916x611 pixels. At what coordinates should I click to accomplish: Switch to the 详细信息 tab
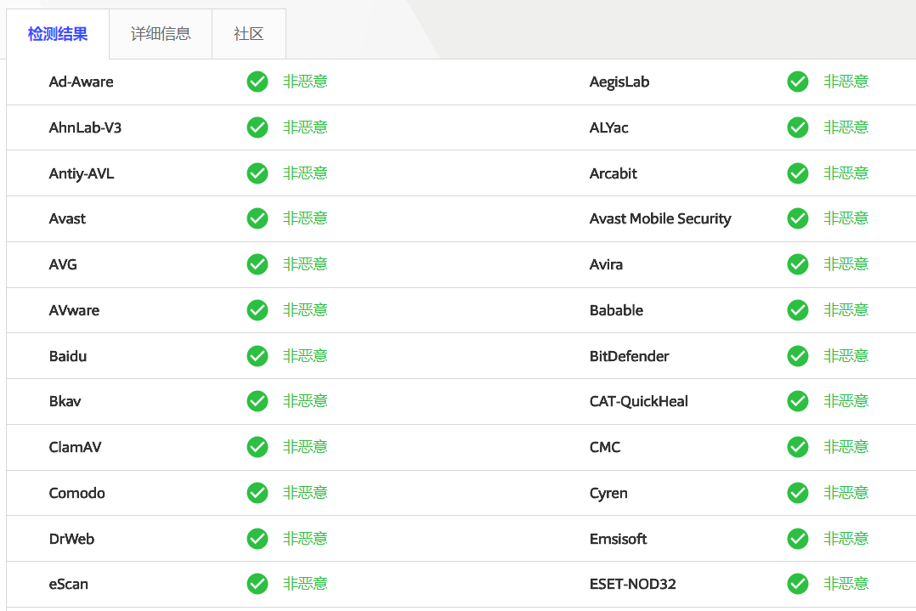(161, 34)
